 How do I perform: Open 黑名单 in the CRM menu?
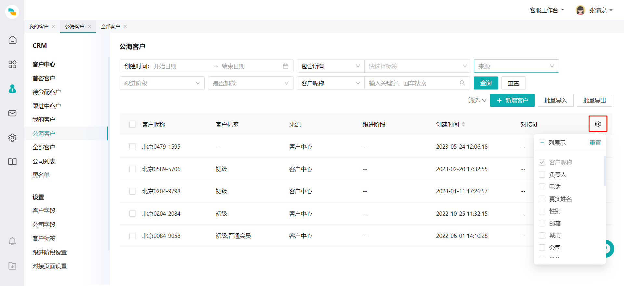click(41, 175)
